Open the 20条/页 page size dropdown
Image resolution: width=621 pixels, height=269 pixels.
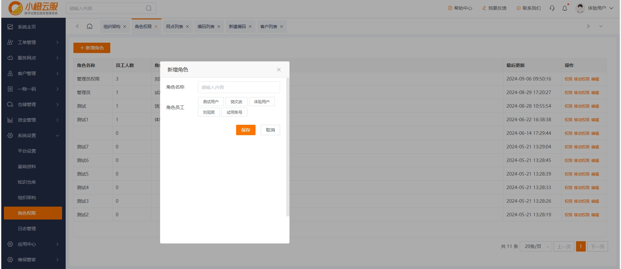coord(536,246)
